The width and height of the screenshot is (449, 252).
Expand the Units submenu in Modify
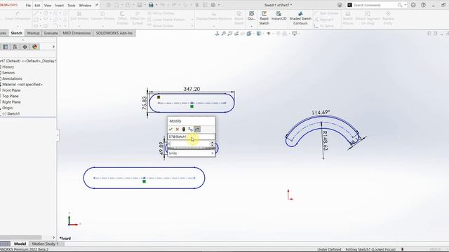point(191,153)
